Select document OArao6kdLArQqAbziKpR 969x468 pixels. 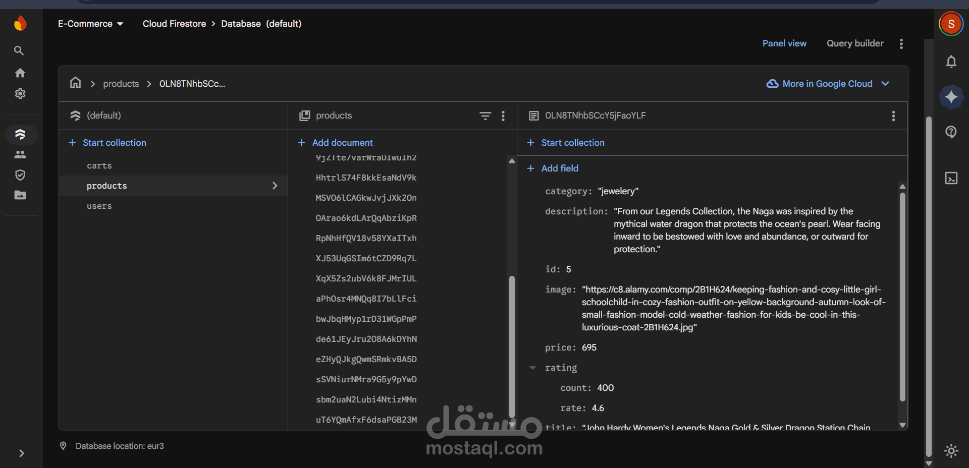click(366, 218)
